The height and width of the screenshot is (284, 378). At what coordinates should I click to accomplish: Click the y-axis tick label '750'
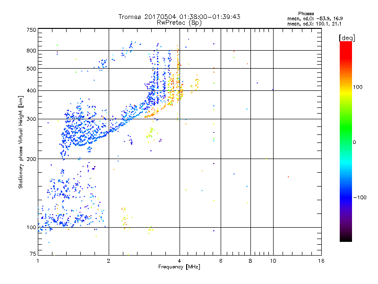point(31,30)
